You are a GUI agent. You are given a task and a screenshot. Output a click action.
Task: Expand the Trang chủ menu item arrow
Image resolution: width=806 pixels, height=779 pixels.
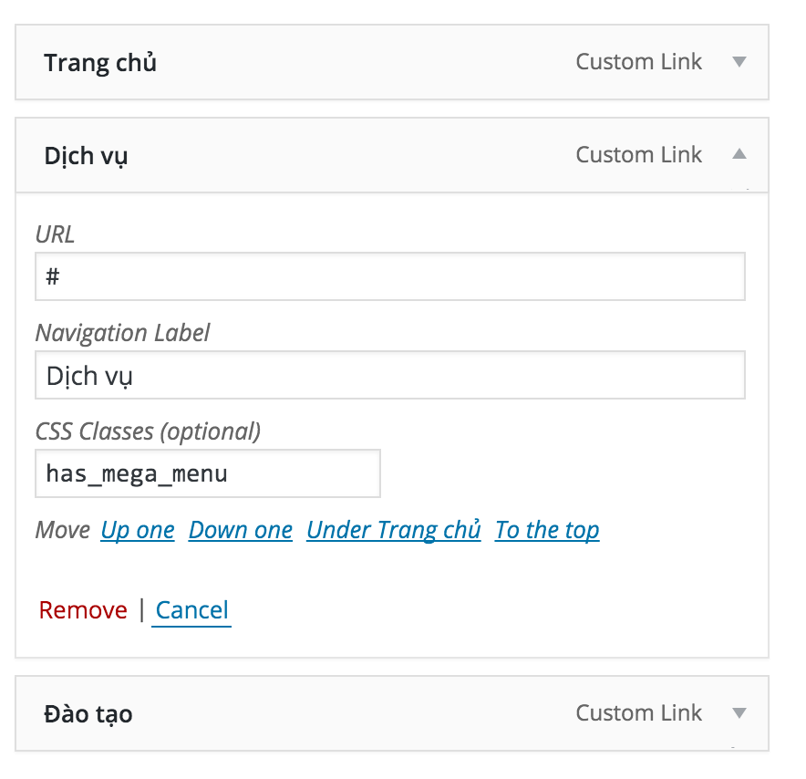(x=739, y=62)
